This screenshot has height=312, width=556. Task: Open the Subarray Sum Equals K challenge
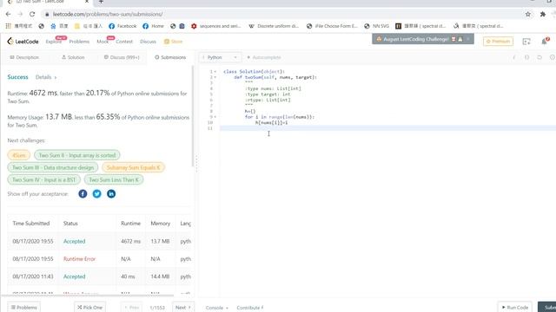[133, 167]
